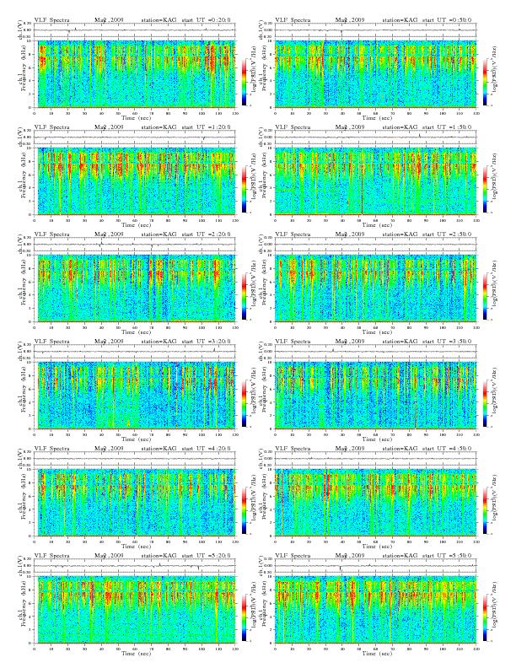Click the PSD color bar of the 3:20:0 panel
Screen dimensions: 516x668
pyautogui.click(x=244, y=403)
